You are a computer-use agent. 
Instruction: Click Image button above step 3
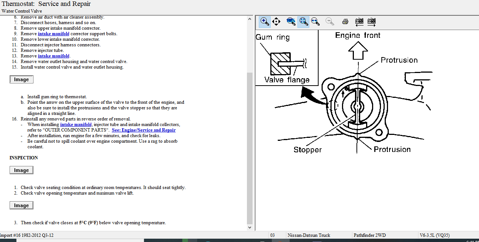(x=22, y=206)
